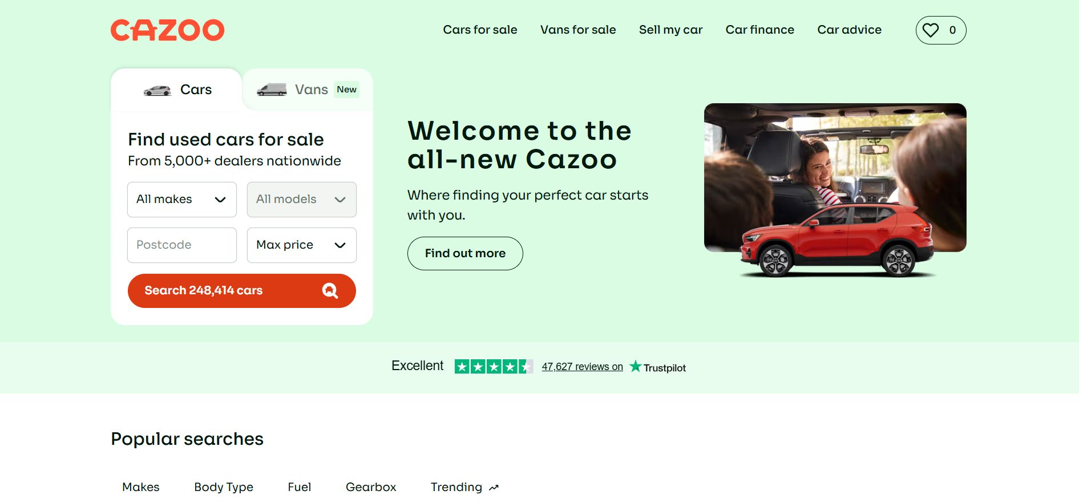Click the Cazoo logo

tap(167, 30)
